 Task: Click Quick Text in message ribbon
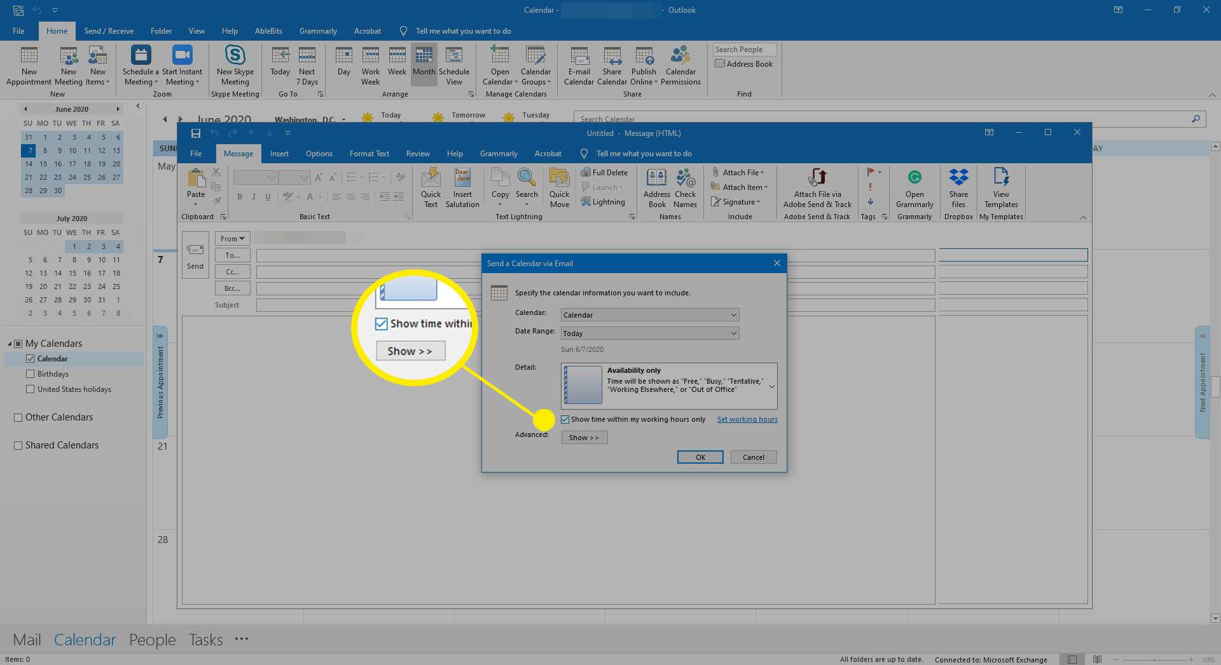tap(431, 188)
